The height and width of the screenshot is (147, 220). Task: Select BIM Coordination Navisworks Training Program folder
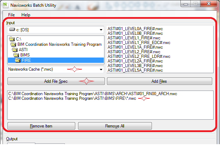(x=60, y=44)
